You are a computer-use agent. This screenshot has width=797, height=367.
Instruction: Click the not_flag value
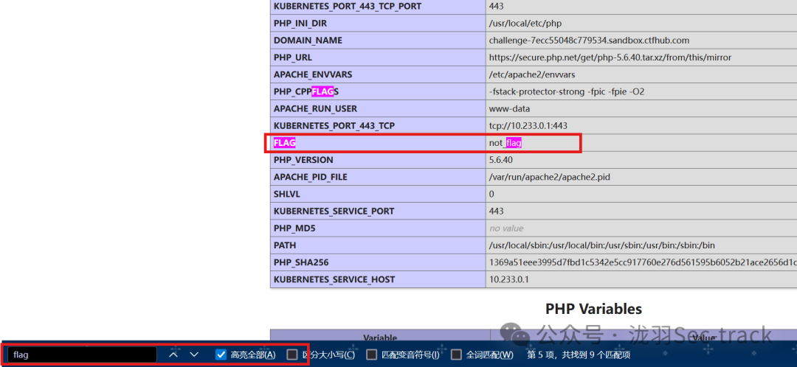pos(506,143)
